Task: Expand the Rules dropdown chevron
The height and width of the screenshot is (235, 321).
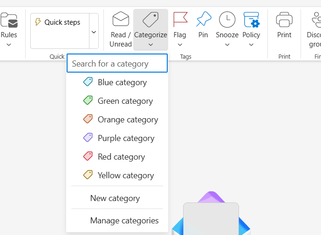Action: [x=9, y=44]
